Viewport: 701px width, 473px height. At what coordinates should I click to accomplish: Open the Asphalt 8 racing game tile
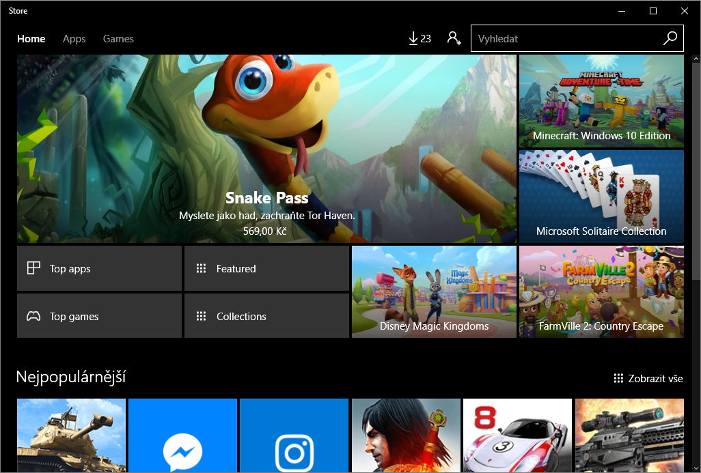(517, 435)
